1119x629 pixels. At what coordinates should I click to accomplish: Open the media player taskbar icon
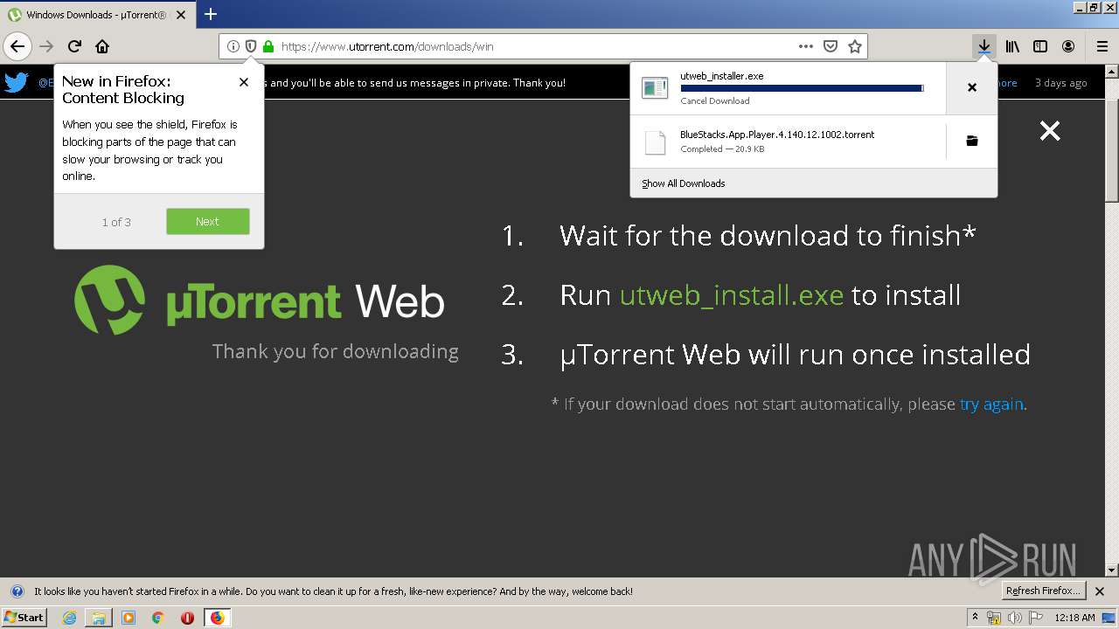[x=129, y=618]
